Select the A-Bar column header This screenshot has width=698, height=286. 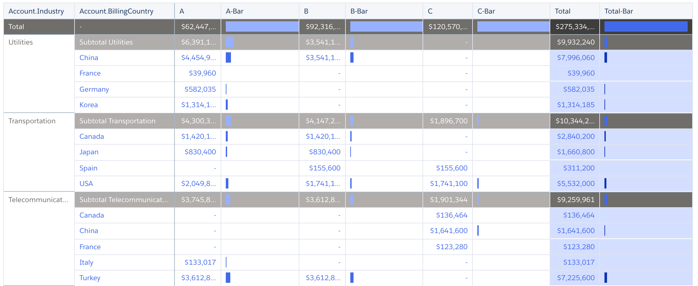click(234, 11)
